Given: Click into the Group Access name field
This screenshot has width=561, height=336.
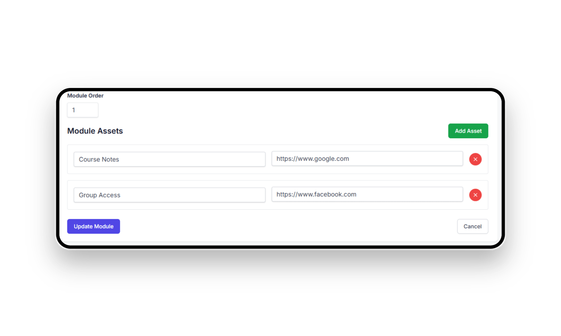Looking at the screenshot, I should pyautogui.click(x=169, y=195).
